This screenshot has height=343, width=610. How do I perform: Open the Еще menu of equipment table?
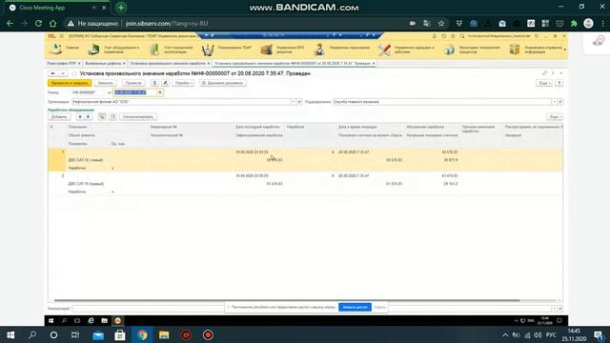click(x=555, y=117)
